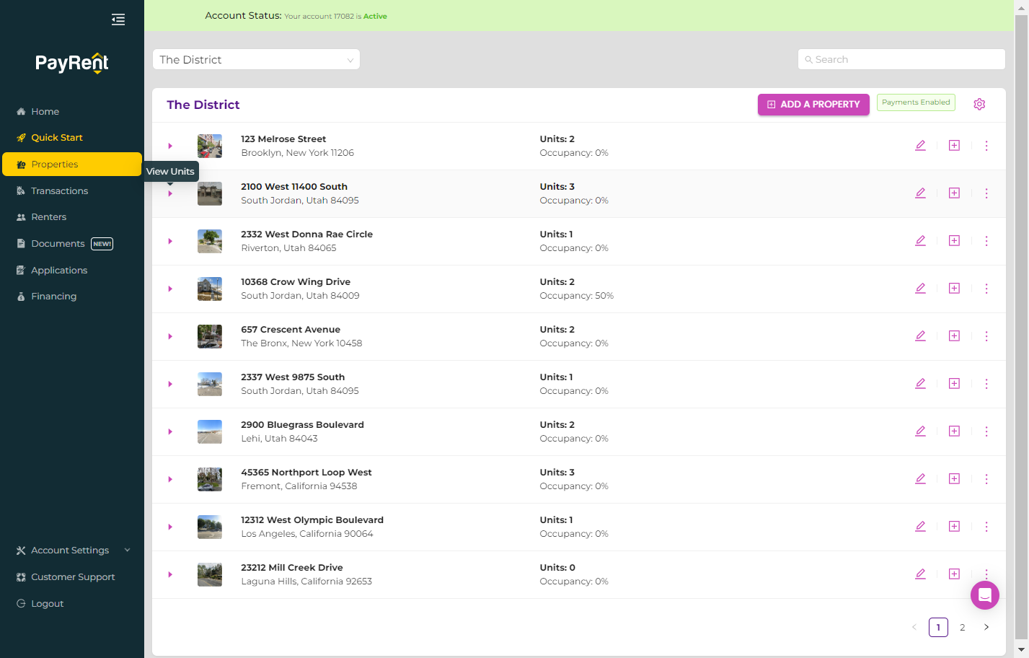Viewport: 1029px width, 658px height.
Task: Open more options for 2100 West 11400 South
Action: click(986, 193)
